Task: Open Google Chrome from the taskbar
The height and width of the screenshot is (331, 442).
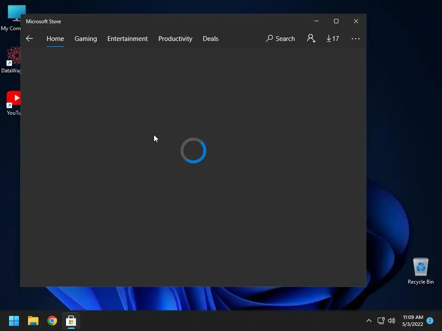Action: click(x=52, y=321)
